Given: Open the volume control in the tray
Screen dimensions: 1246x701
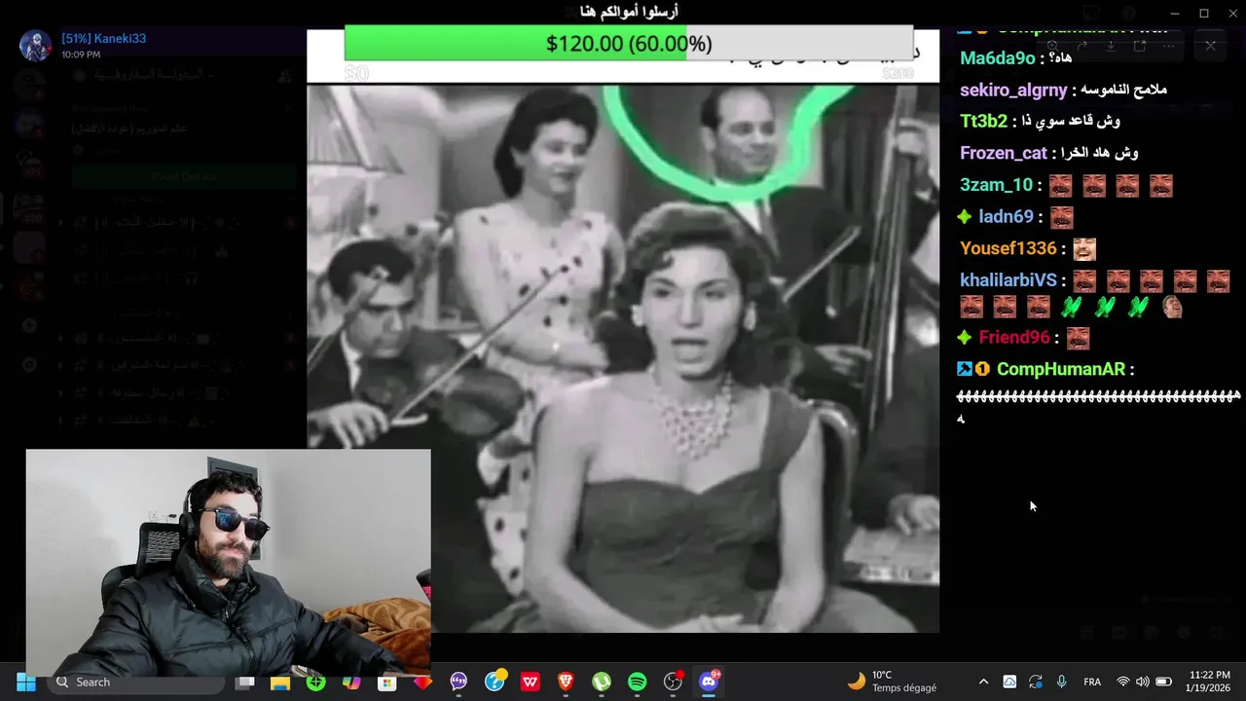Looking at the screenshot, I should coord(1143,683).
